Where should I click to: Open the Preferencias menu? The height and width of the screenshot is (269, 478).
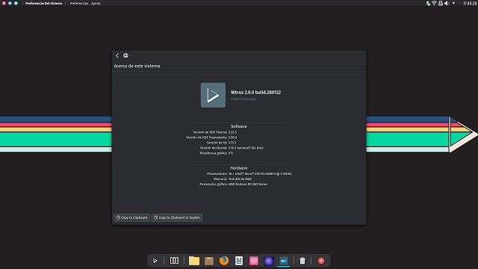click(79, 3)
